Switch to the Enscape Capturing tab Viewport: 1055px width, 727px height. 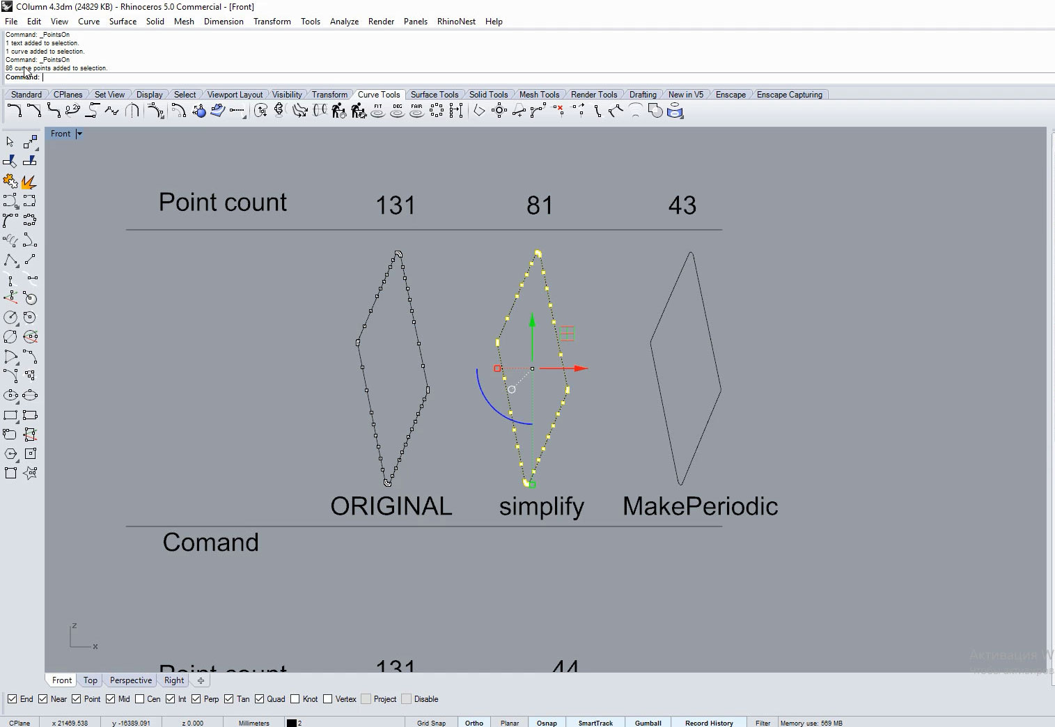(x=789, y=95)
